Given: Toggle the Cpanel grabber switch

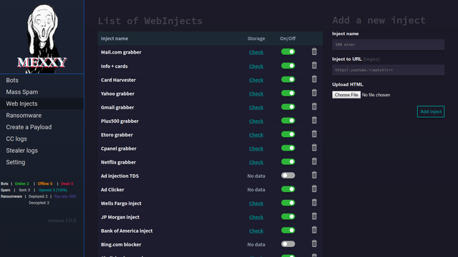Looking at the screenshot, I should pyautogui.click(x=288, y=148).
